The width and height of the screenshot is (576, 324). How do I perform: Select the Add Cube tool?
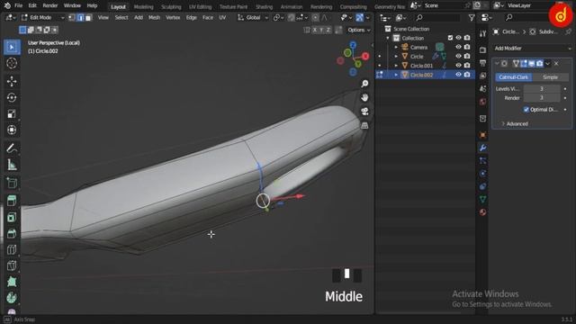12,183
